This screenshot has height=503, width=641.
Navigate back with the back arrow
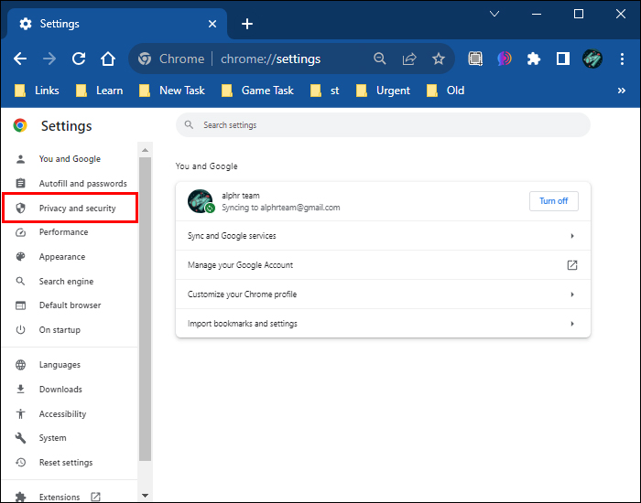20,59
